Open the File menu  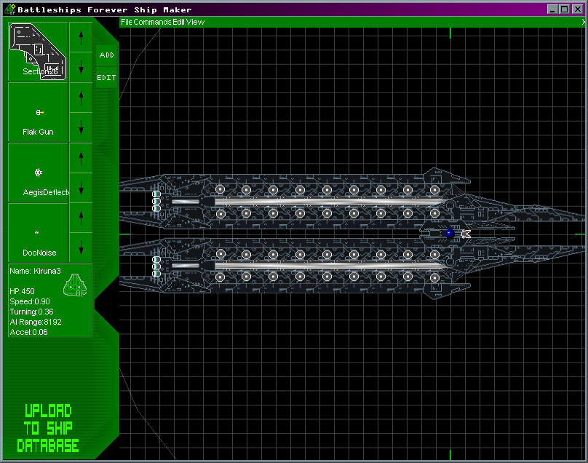(127, 22)
